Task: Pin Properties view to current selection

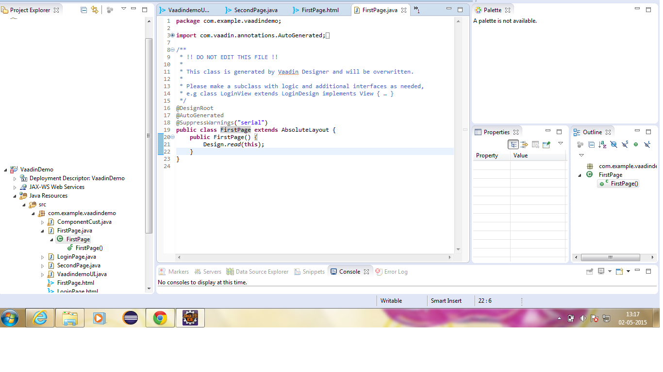Action: pyautogui.click(x=547, y=144)
